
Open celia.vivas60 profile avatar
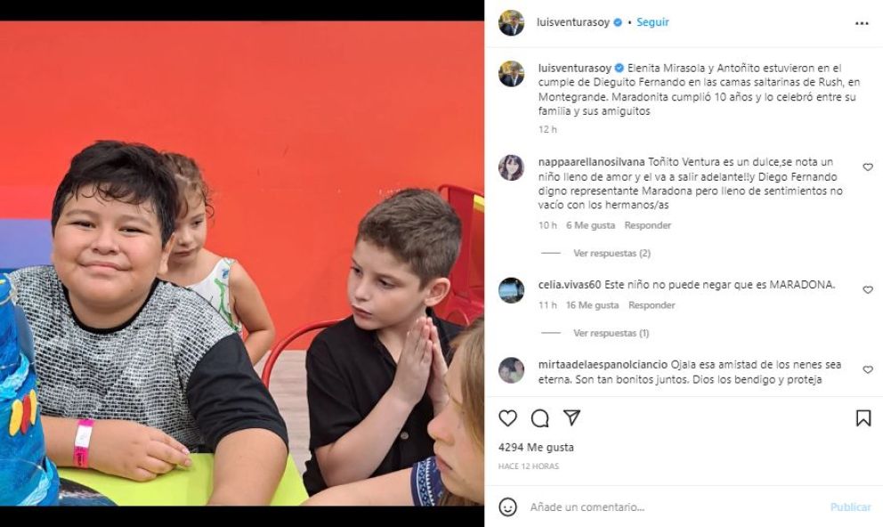[x=511, y=290]
